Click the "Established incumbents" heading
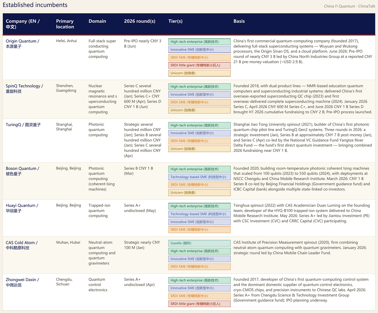 coord(35,5)
